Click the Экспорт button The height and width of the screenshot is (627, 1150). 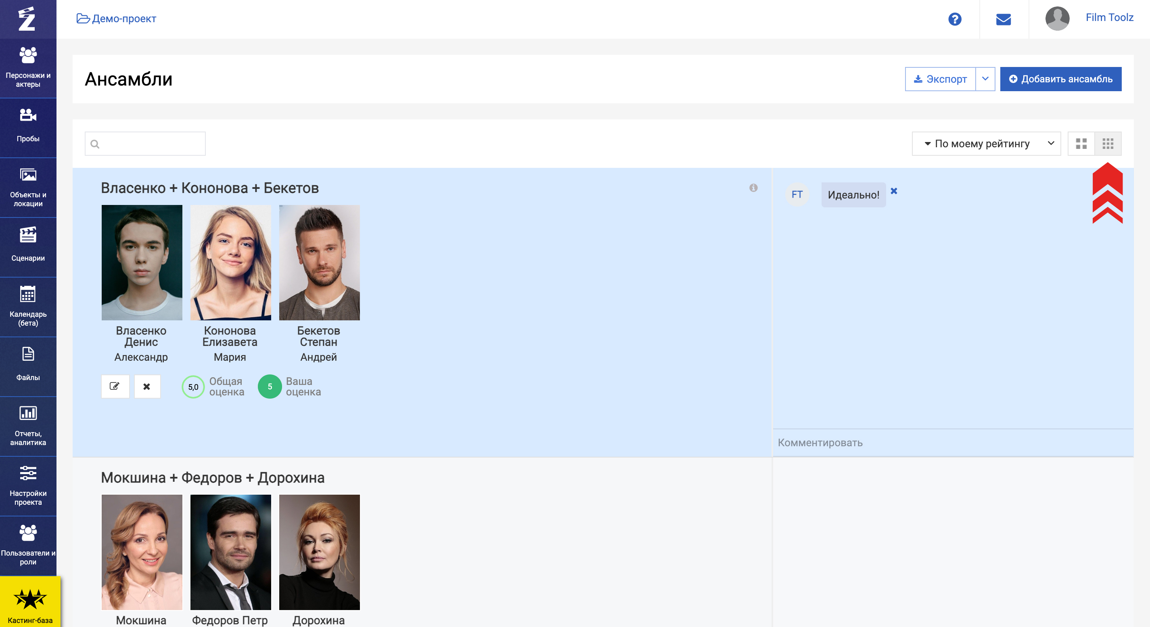[940, 79]
